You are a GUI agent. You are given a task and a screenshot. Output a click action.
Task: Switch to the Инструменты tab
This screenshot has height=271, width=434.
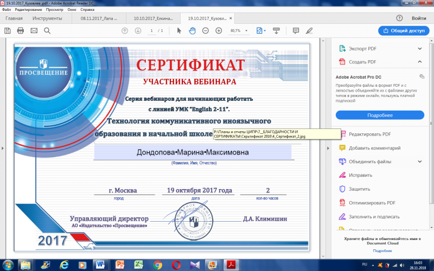coord(47,18)
